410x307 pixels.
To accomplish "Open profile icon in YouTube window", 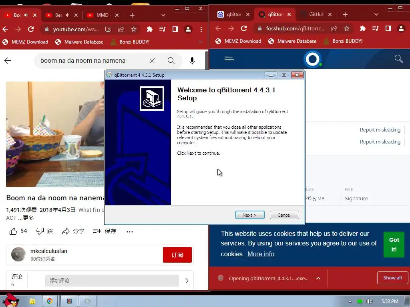I will coord(188,29).
